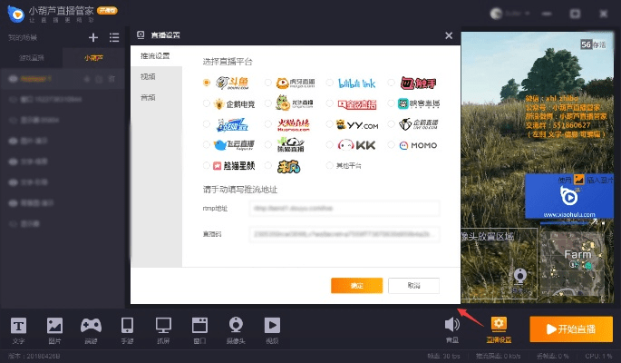Add a new scene with the plus icon

point(93,37)
